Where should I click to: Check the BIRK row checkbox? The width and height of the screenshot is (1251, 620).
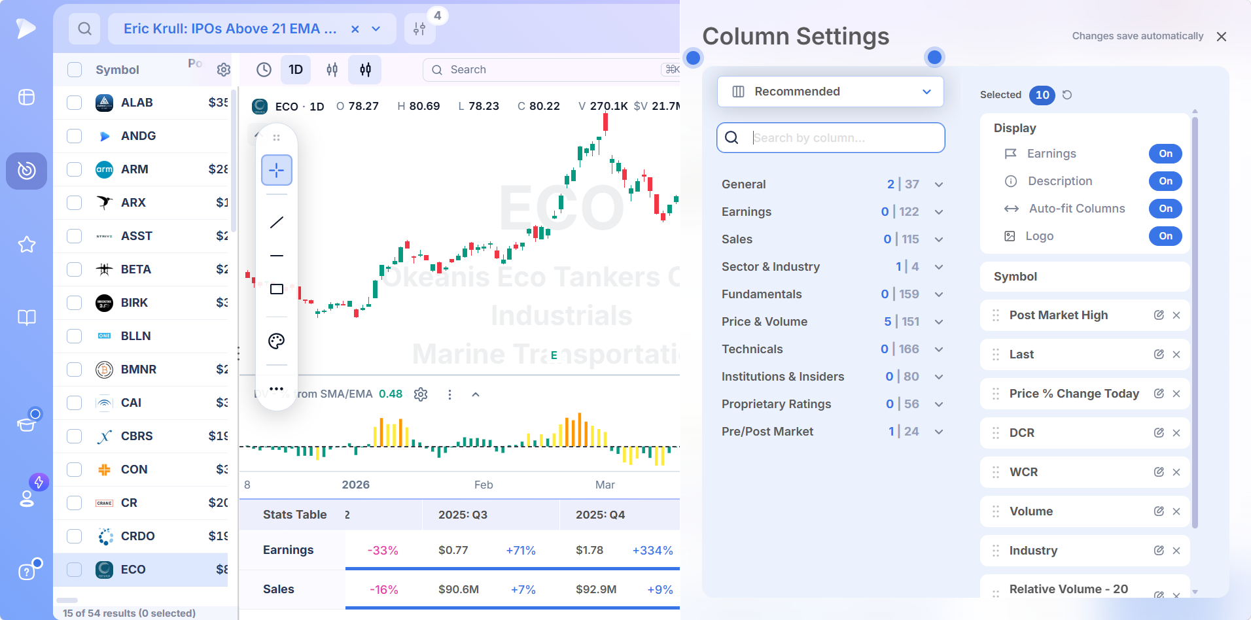75,303
